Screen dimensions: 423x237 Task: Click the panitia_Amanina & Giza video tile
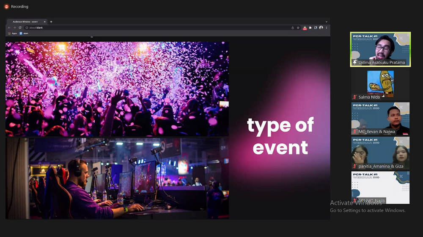click(380, 154)
